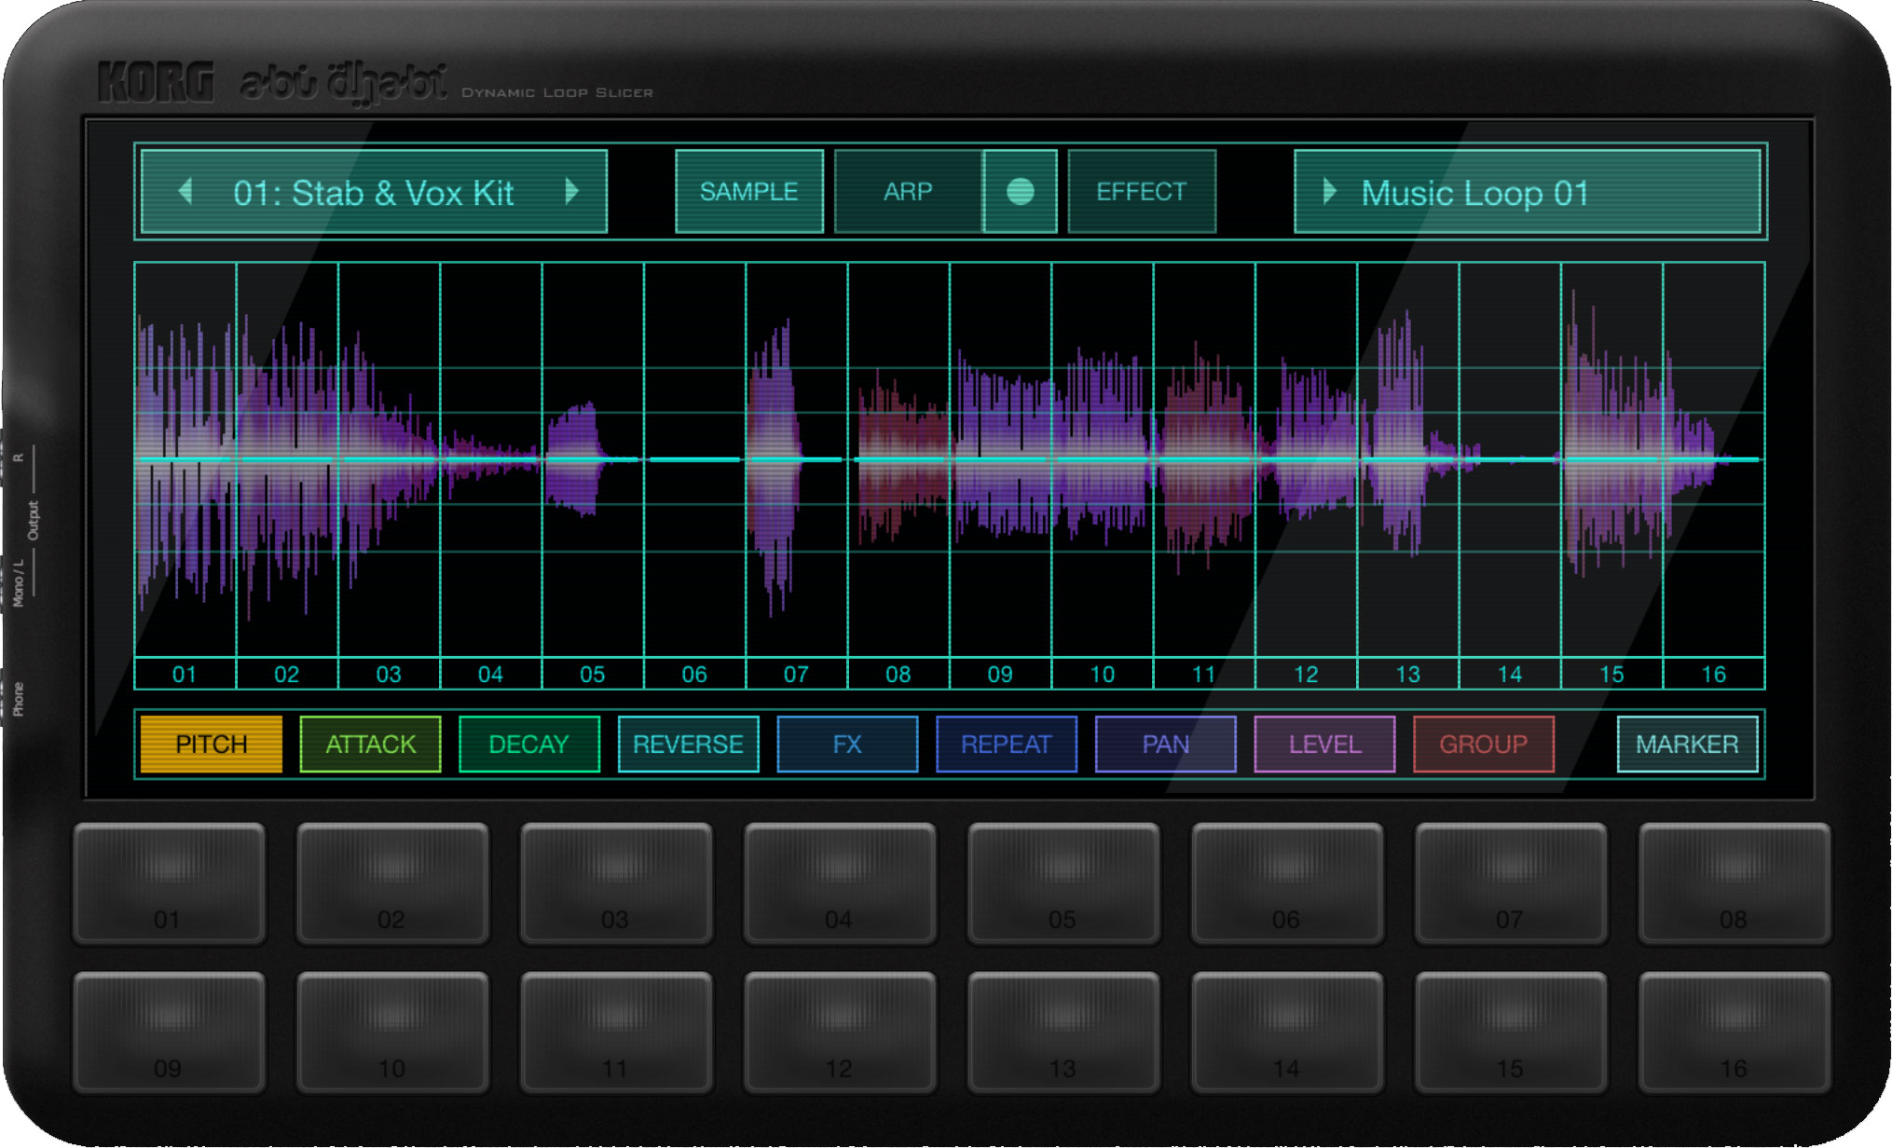Tap drum pad 09
Screen dimensions: 1892x1148
click(169, 1032)
